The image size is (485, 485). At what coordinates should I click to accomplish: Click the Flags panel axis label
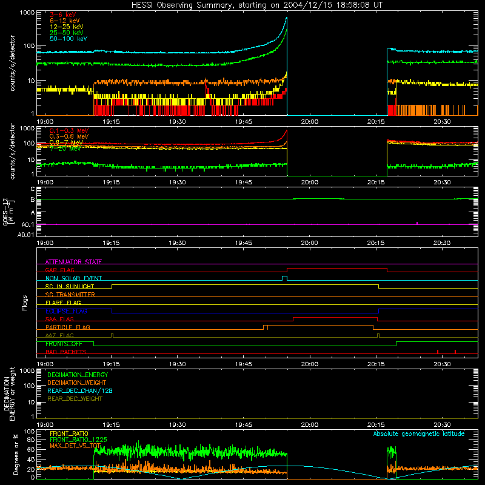(x=25, y=303)
